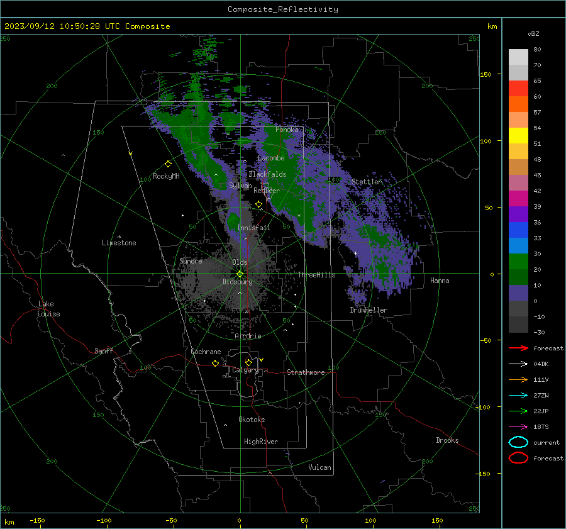The image size is (566, 529).
Task: Click the Brooks city label
Action: pos(447,440)
